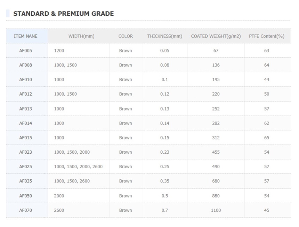Click the AF010 row label
This screenshot has width=299, height=227.
(x=25, y=80)
